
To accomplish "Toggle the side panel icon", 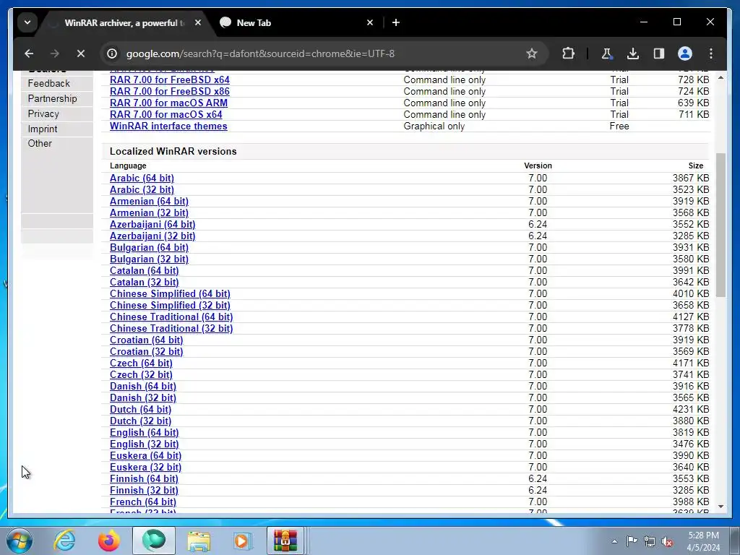I will 659,53.
